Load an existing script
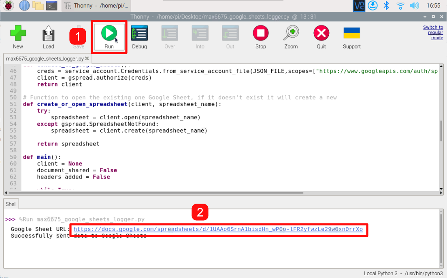Viewport: 447px width, 278px height. [x=48, y=36]
